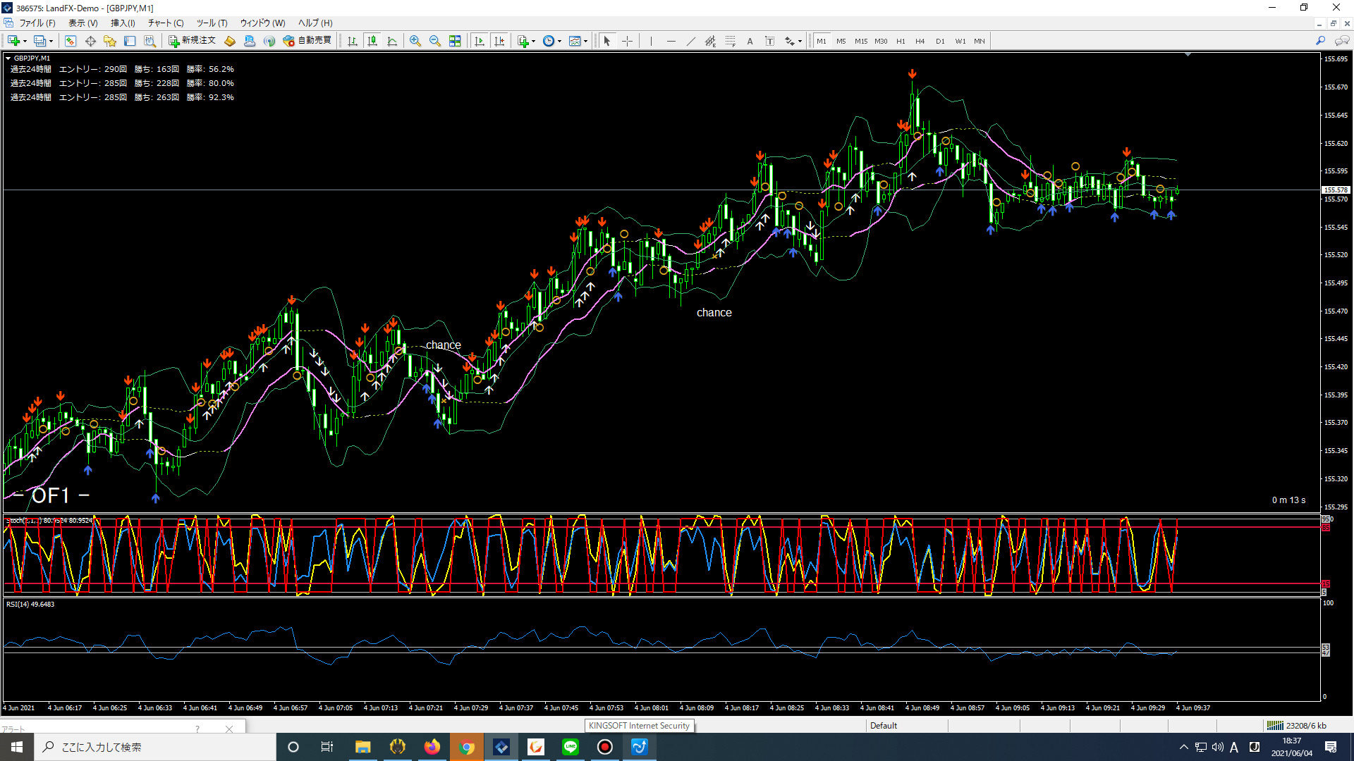The width and height of the screenshot is (1354, 761).
Task: Select the crosshair cursor tool
Action: pos(627,41)
